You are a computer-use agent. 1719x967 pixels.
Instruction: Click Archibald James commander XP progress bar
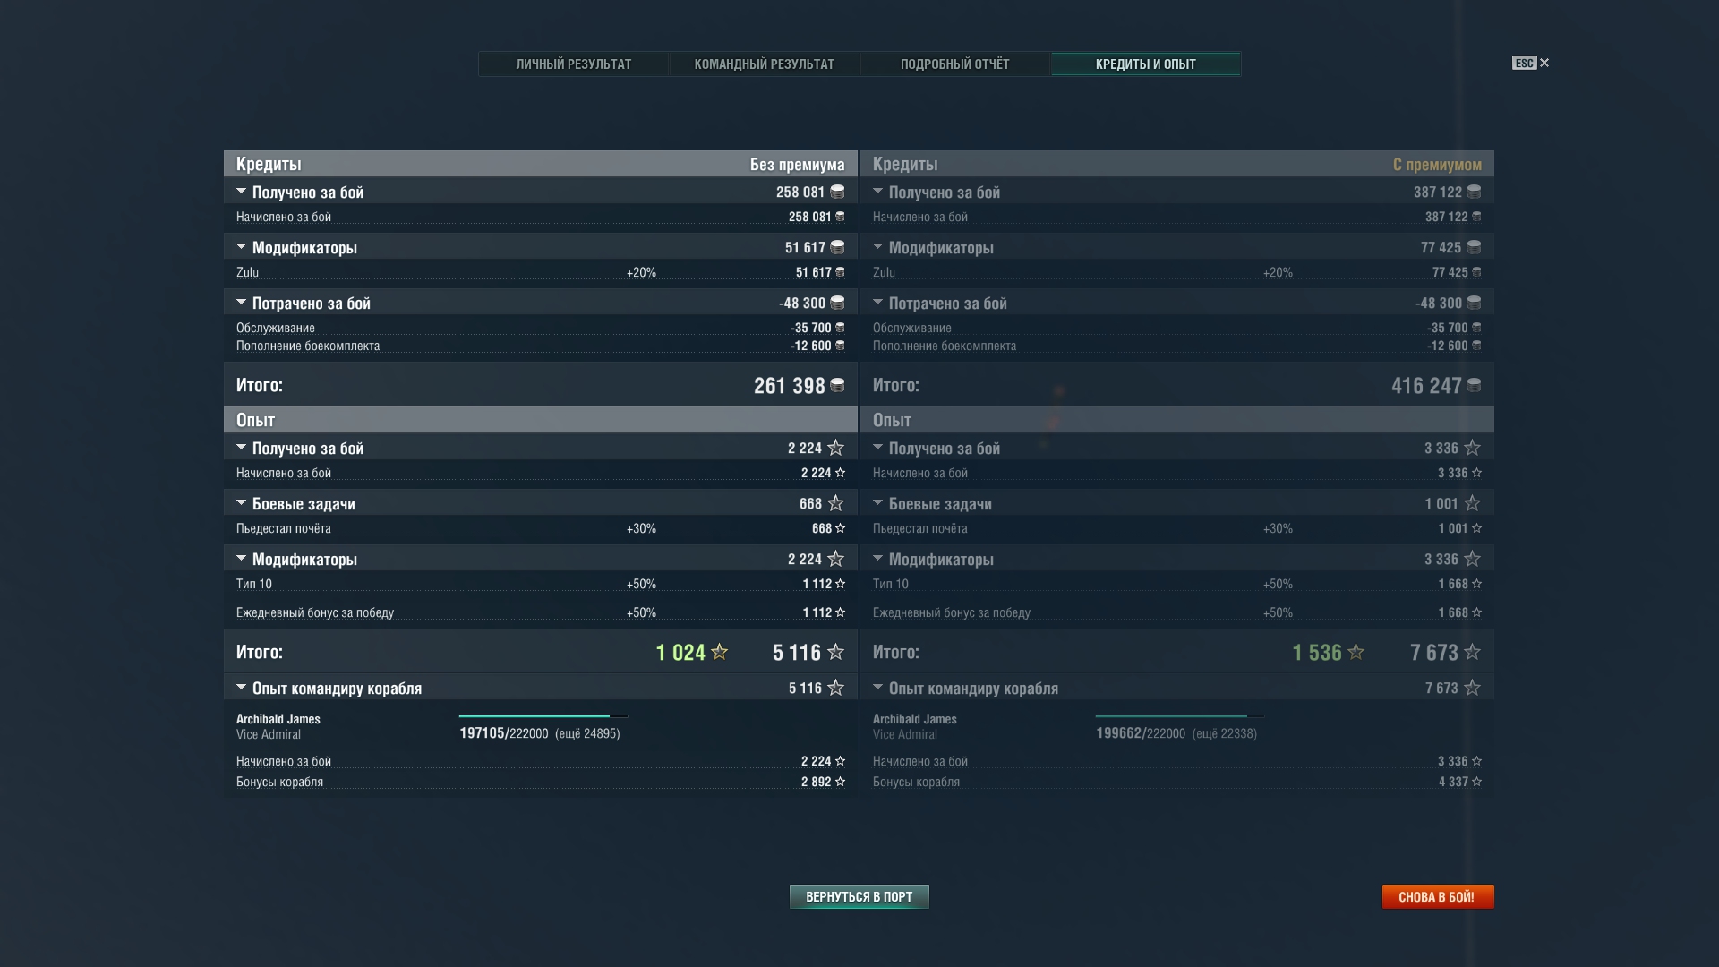click(x=543, y=716)
